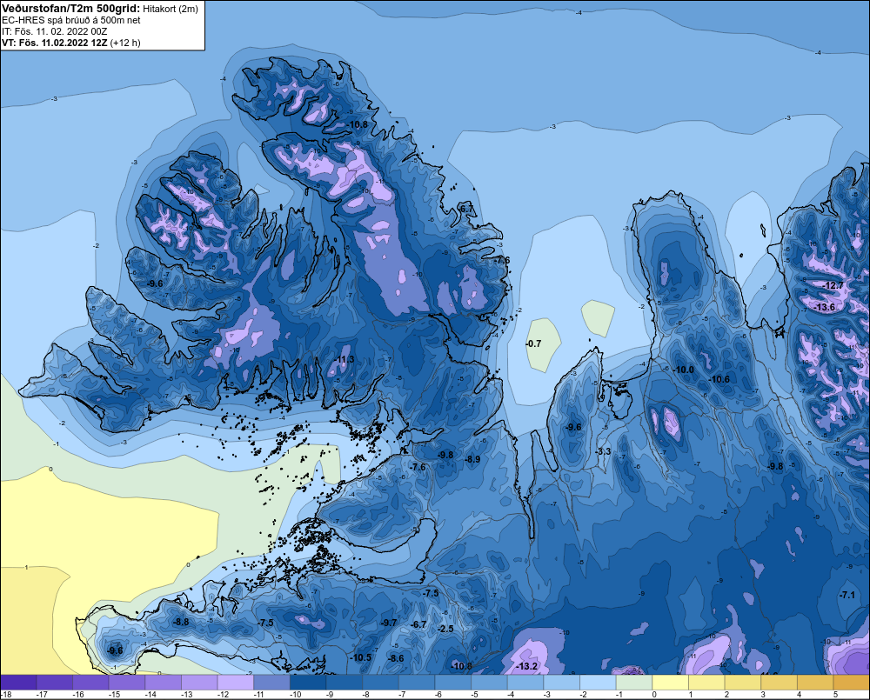Click the '-13.6' temperature value
The image size is (870, 700).
825,307
